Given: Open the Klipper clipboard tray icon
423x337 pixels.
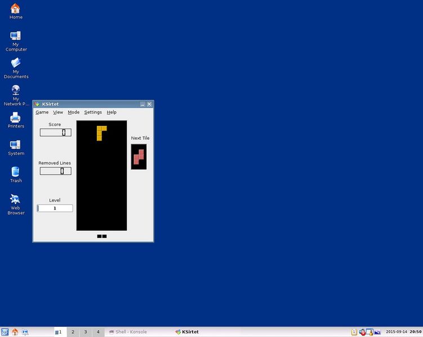Looking at the screenshot, I should tap(354, 333).
